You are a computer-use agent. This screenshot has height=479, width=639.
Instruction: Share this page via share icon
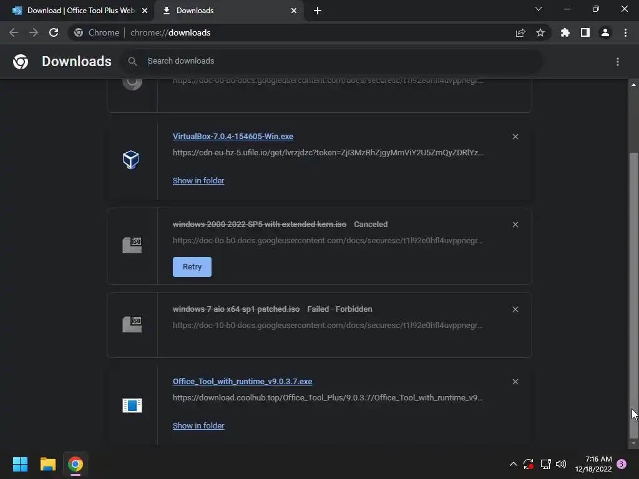pyautogui.click(x=520, y=32)
